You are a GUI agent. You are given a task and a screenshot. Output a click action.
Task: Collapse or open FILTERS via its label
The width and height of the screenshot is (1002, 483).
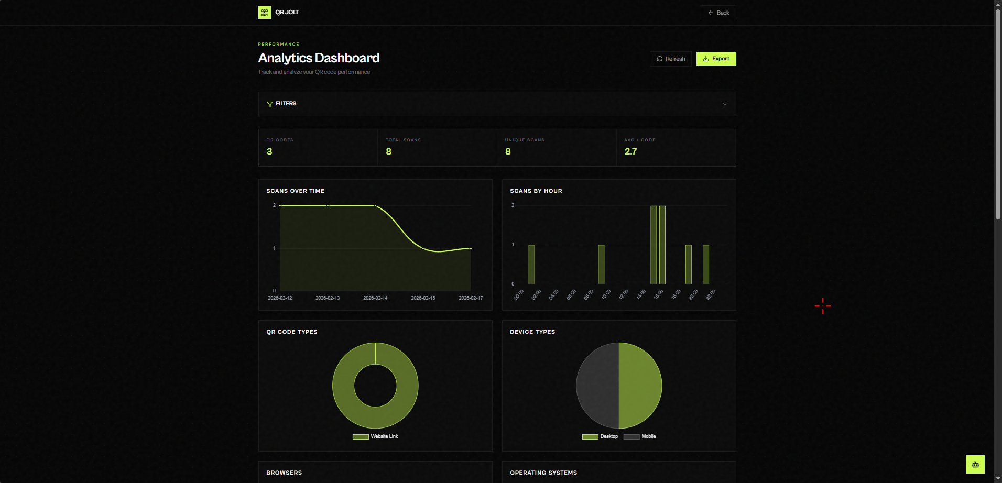[x=286, y=103]
